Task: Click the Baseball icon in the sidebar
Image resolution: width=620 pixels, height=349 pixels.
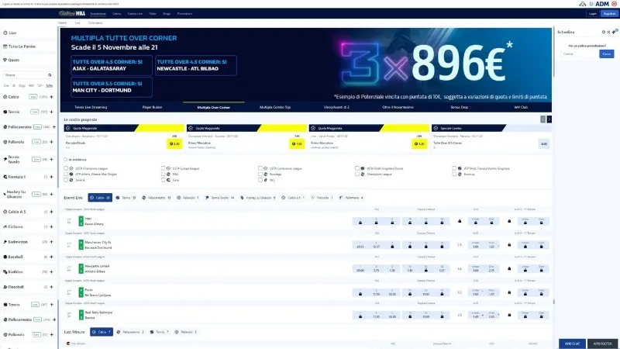Action: tap(5, 257)
